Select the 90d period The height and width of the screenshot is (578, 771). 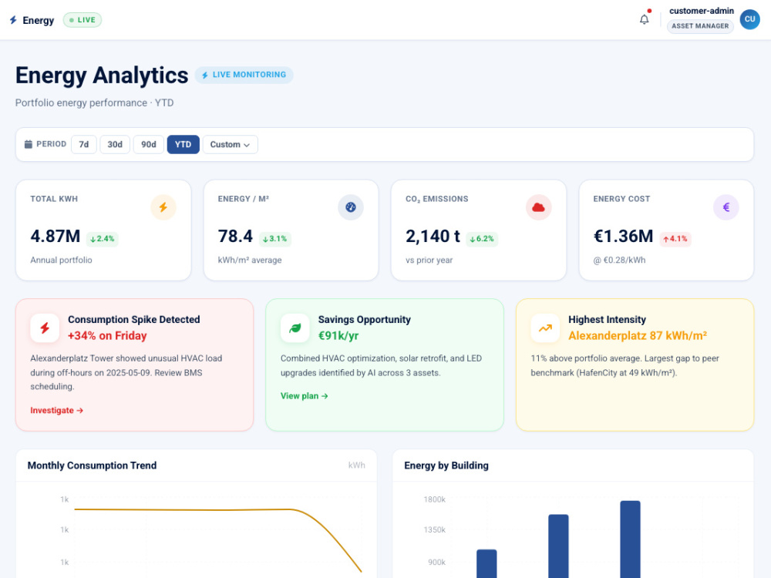149,145
